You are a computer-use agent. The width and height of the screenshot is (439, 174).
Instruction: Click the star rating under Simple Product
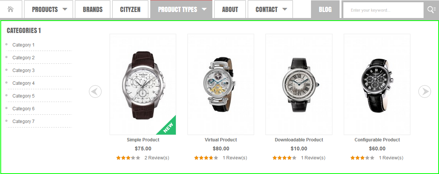pyautogui.click(x=128, y=158)
